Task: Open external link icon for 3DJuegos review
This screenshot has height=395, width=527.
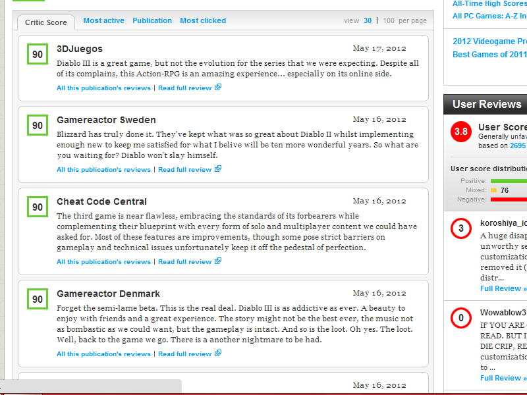Action: point(218,88)
